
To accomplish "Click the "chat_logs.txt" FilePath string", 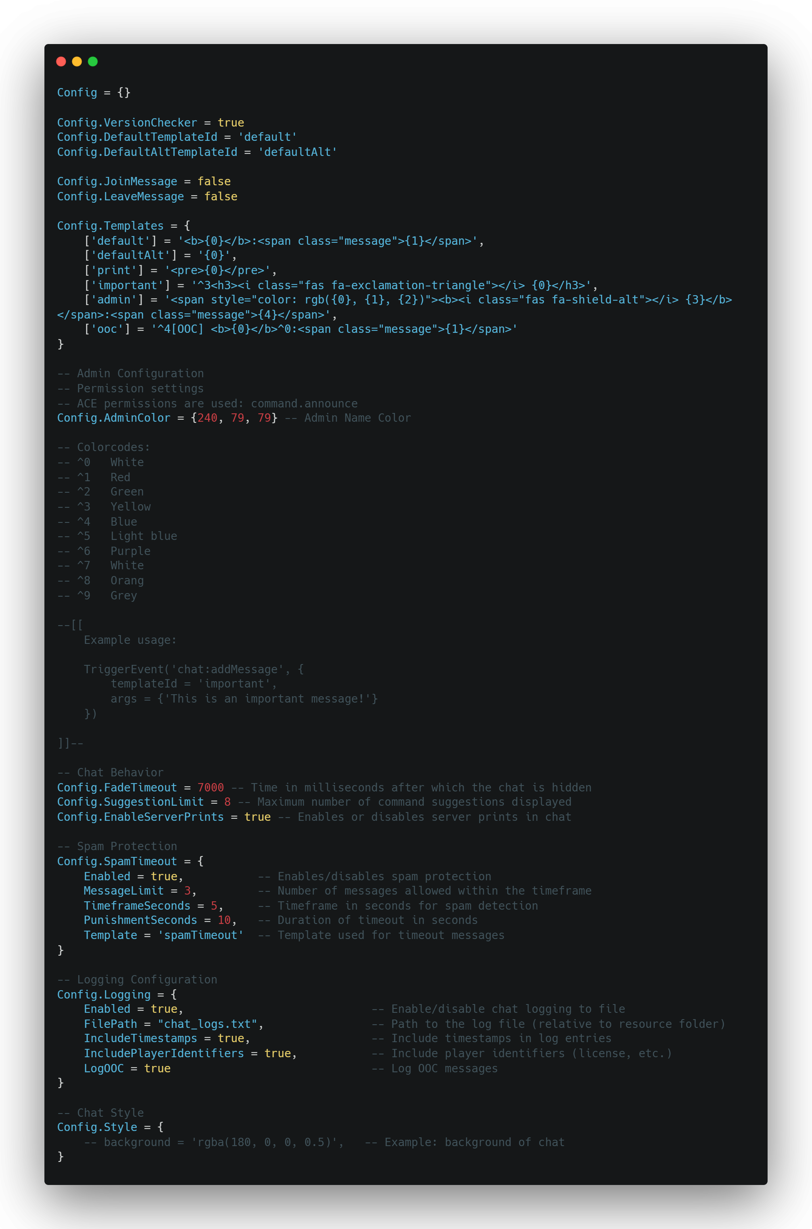I will pos(207,1024).
